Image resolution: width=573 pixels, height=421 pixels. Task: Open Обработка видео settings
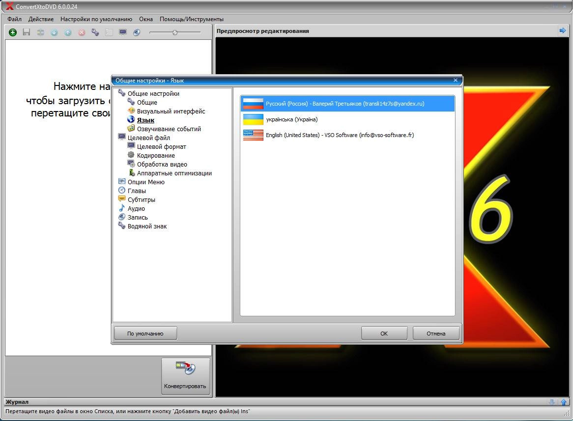pyautogui.click(x=162, y=164)
